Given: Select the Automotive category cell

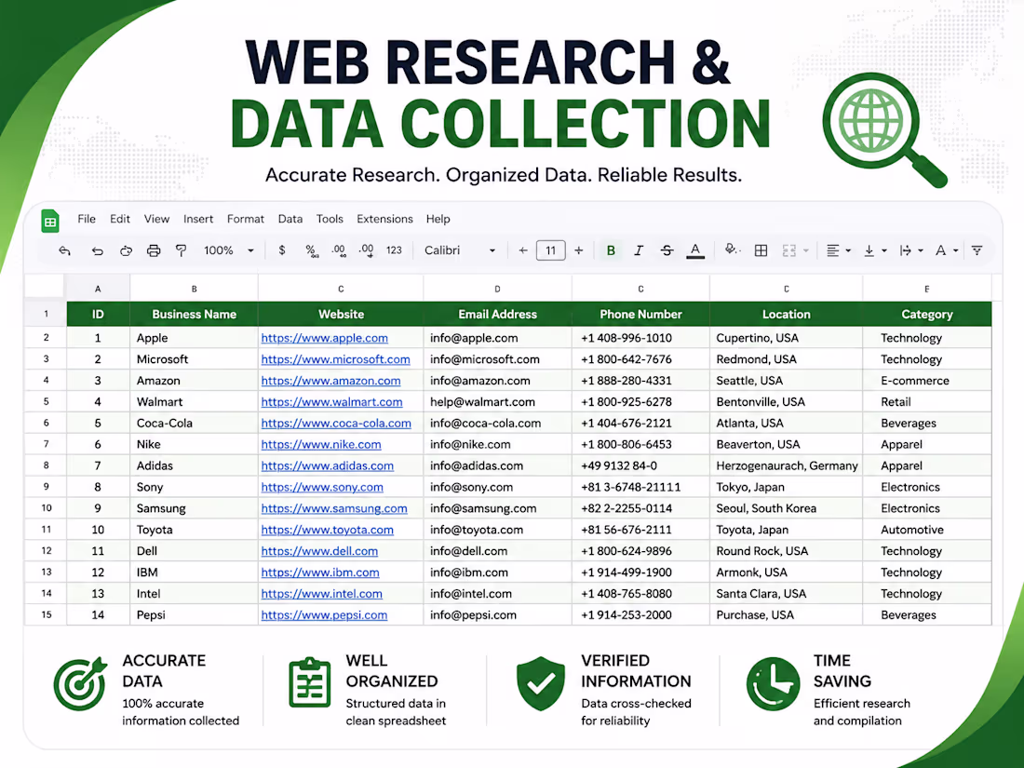Looking at the screenshot, I should point(926,531).
